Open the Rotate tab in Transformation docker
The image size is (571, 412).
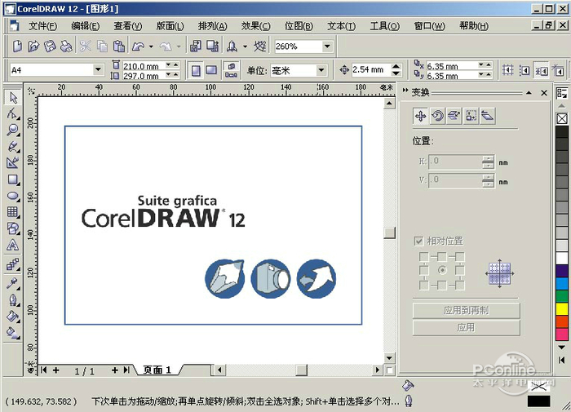[438, 116]
